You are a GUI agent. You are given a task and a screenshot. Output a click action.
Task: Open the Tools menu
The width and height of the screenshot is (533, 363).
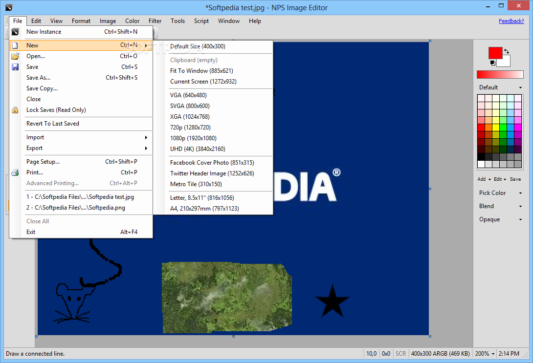tap(178, 21)
